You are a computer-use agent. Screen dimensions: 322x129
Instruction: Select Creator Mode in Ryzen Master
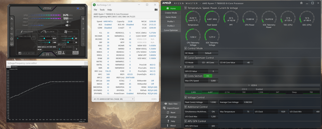click(x=171, y=13)
